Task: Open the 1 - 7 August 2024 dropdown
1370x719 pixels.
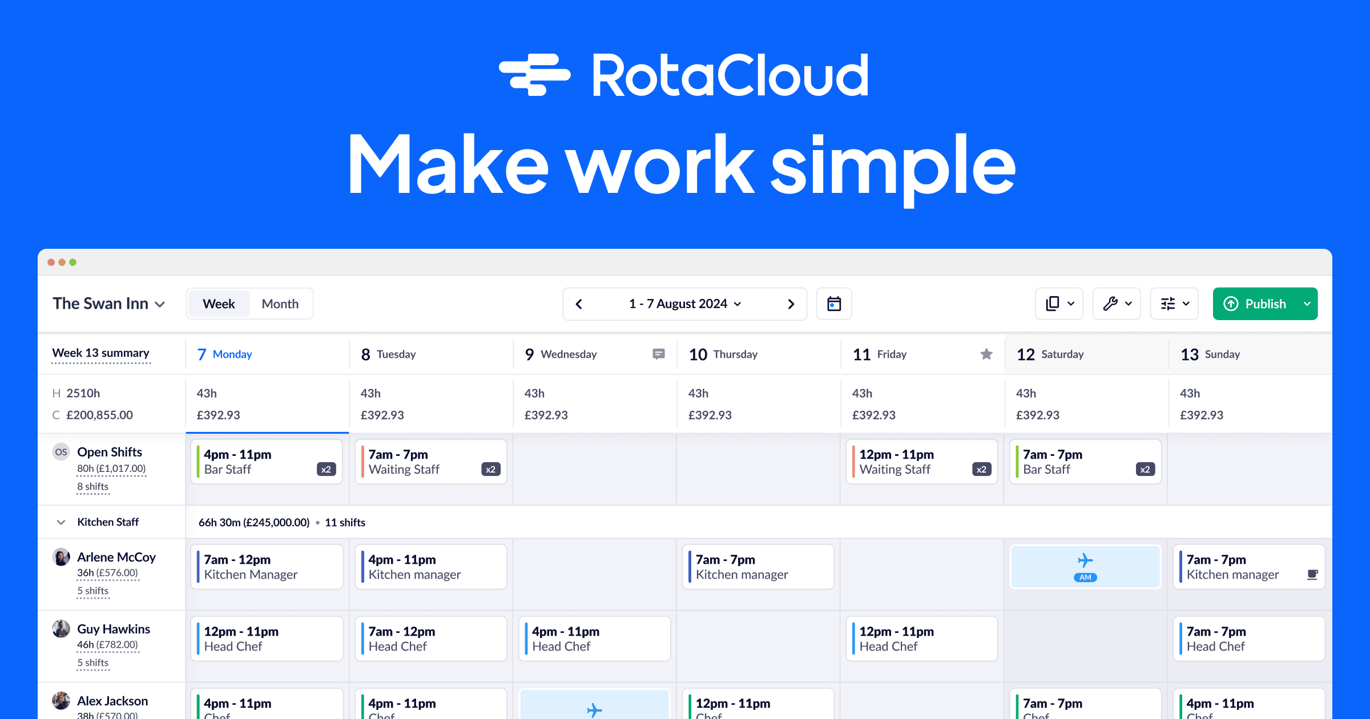Action: point(685,304)
